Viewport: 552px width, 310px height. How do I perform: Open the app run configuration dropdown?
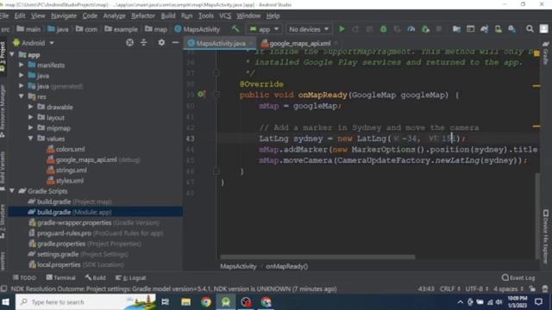coord(264,29)
